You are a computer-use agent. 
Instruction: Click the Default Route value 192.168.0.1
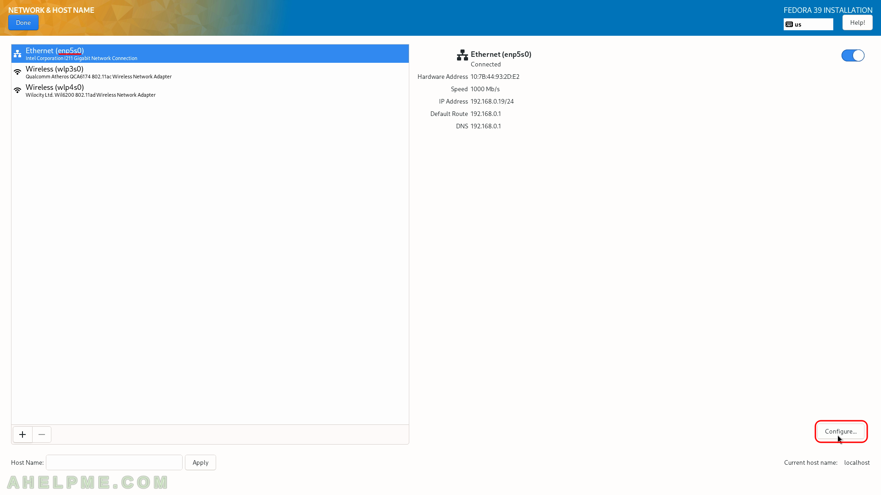coord(485,114)
